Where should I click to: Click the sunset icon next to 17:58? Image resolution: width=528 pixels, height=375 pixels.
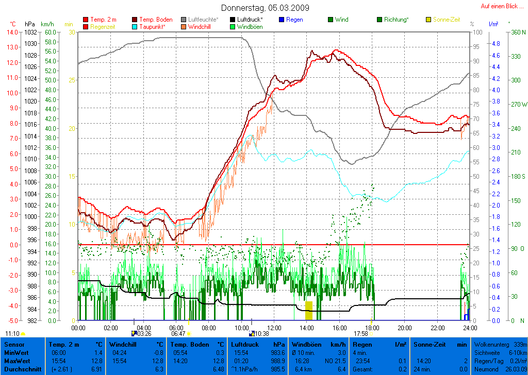(x=371, y=334)
